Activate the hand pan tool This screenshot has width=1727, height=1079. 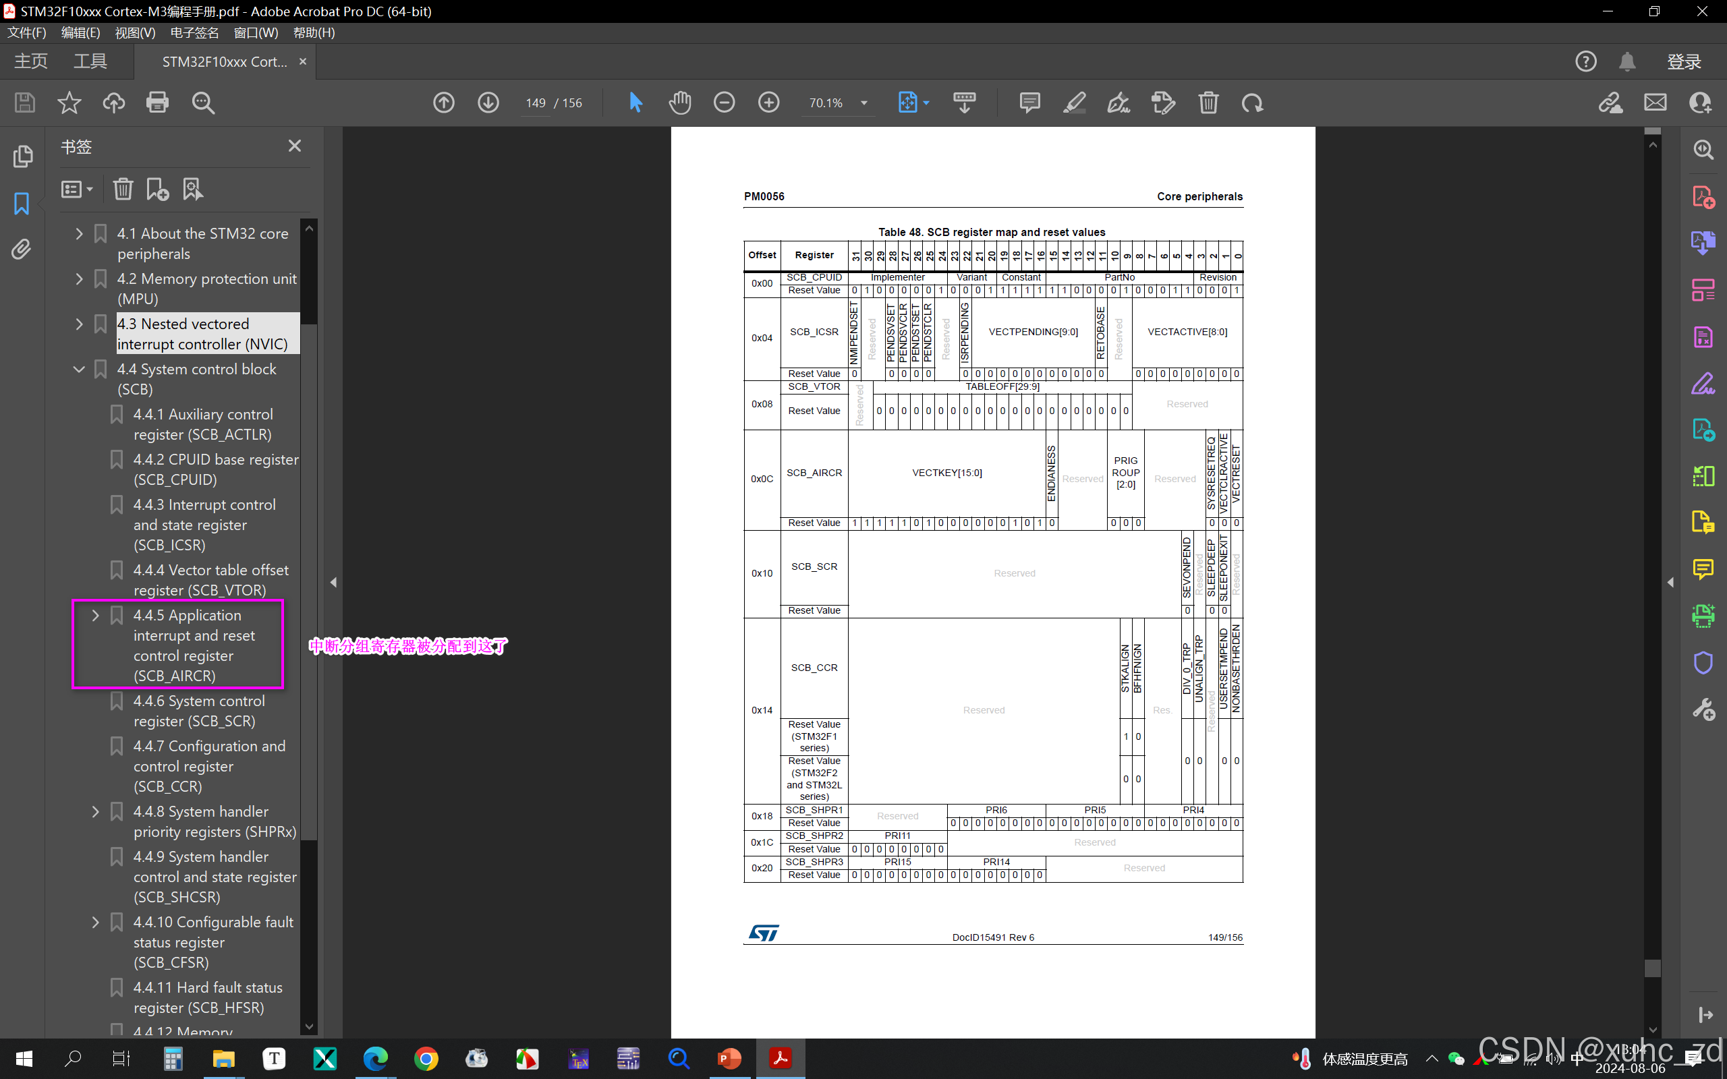[680, 103]
